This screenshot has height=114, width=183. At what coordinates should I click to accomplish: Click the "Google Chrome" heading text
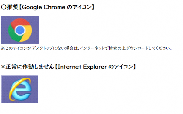44,7
